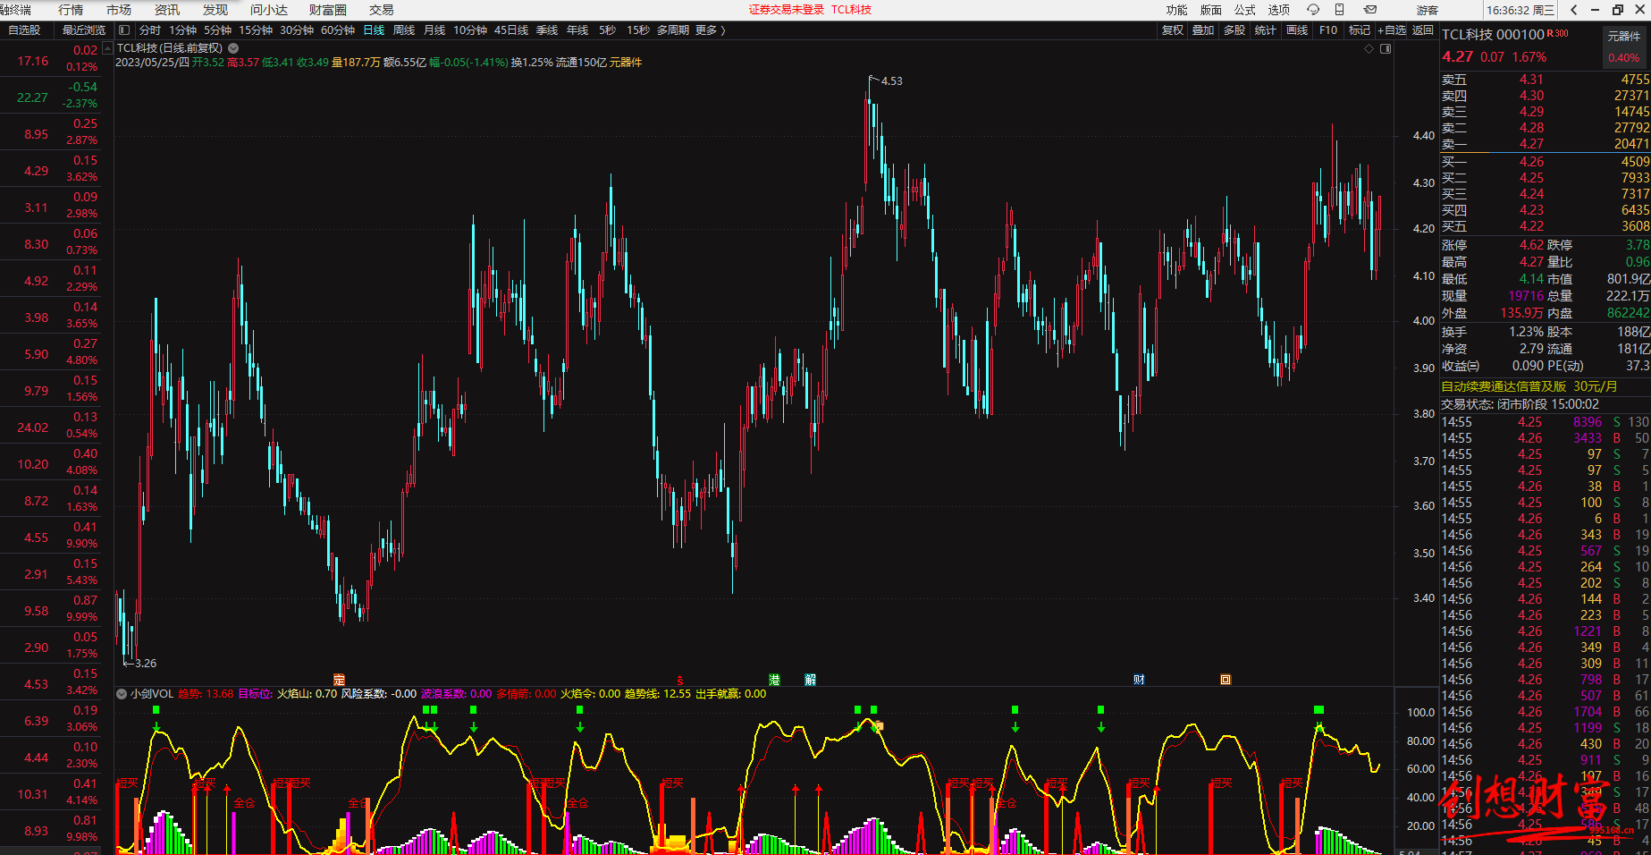Open the 发现 menu

click(215, 10)
